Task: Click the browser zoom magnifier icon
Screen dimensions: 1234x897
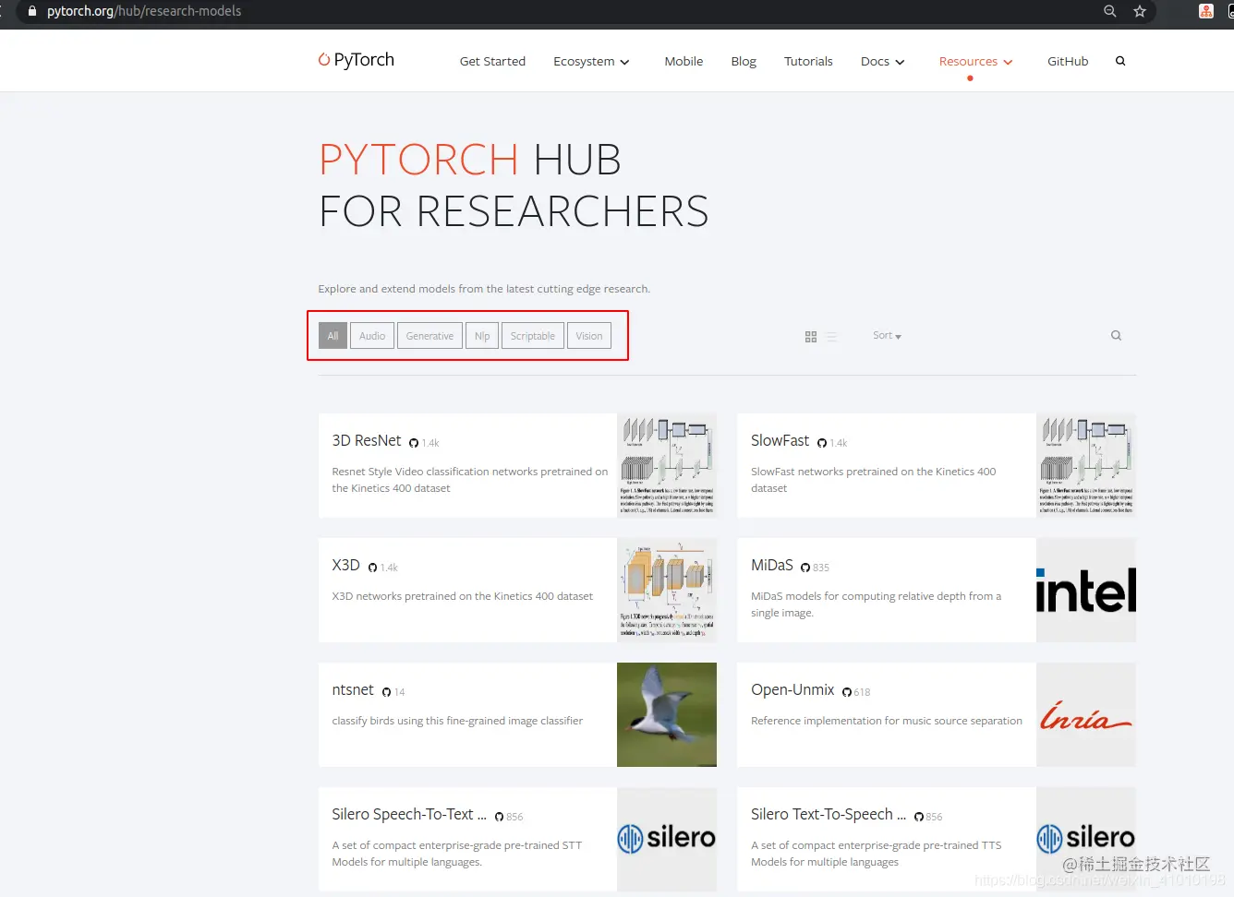Action: (x=1110, y=11)
